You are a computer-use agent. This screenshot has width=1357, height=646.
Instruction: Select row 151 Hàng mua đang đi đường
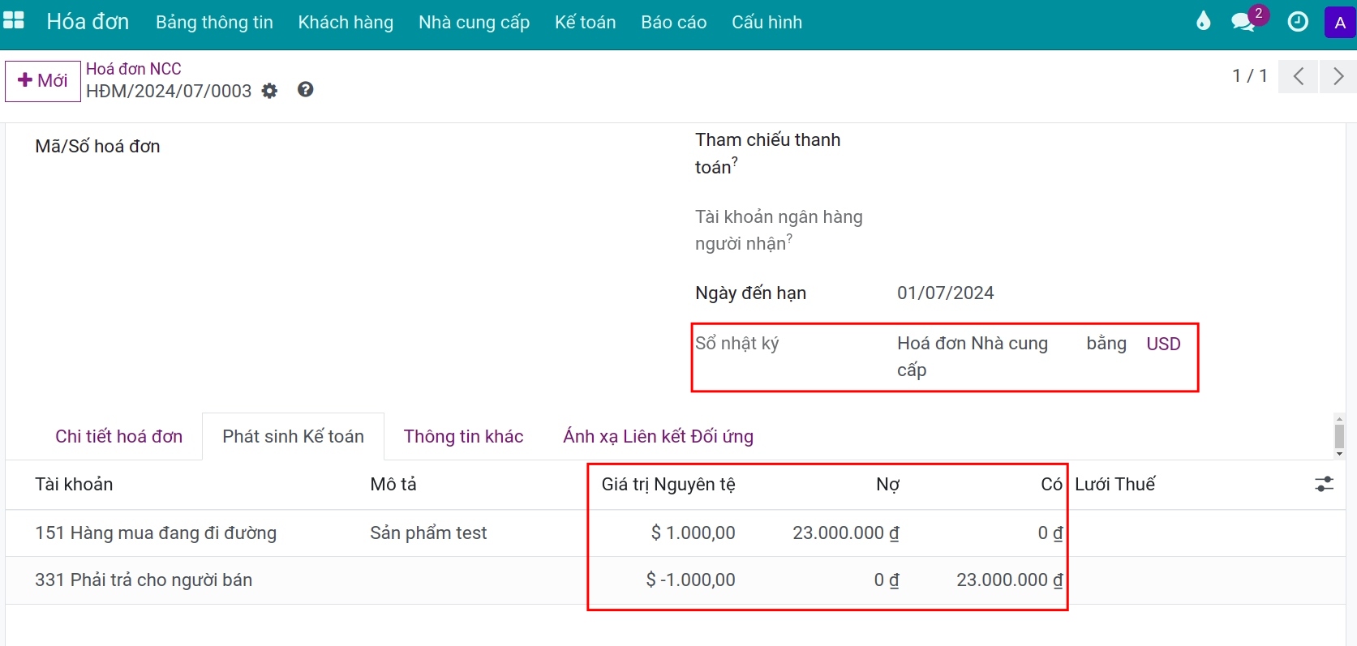click(x=675, y=533)
